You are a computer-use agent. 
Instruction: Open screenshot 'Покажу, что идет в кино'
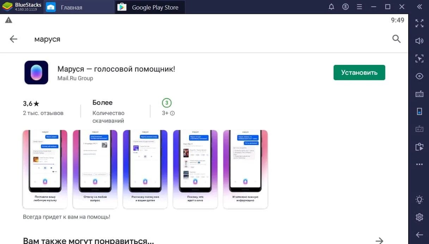point(195,169)
